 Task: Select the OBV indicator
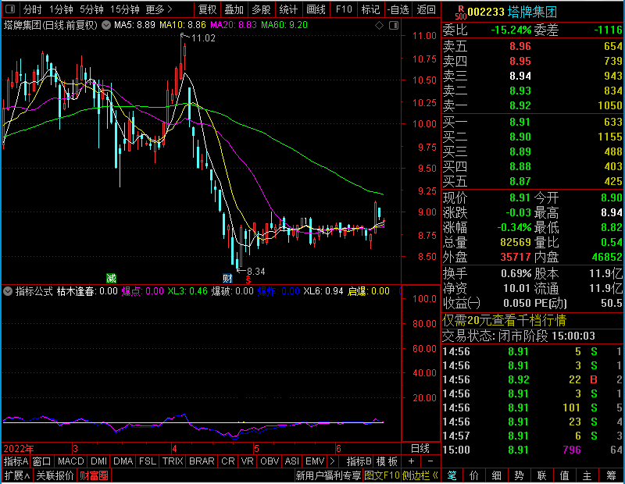270,461
